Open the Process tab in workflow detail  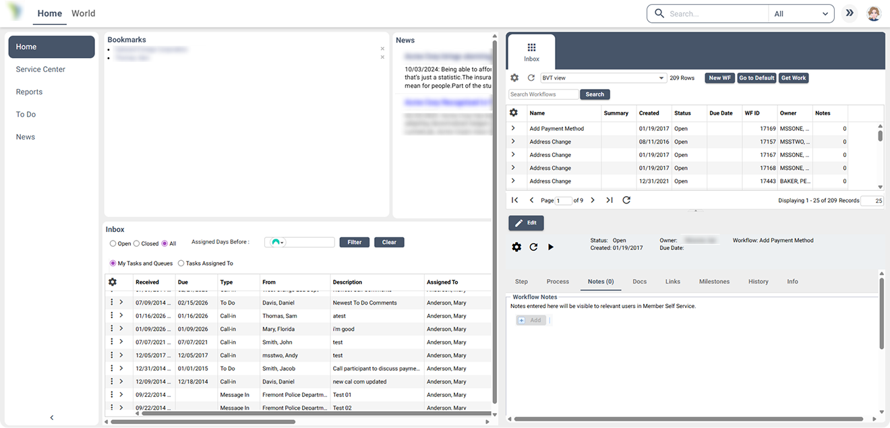click(x=558, y=282)
